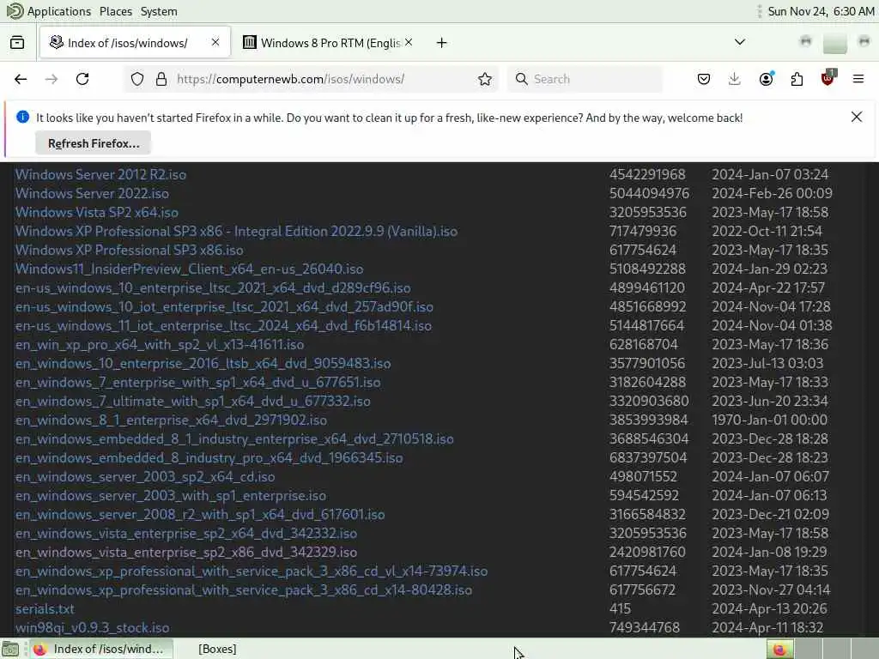This screenshot has height=659, width=879.
Task: Save page to Pocket
Action: pyautogui.click(x=704, y=79)
